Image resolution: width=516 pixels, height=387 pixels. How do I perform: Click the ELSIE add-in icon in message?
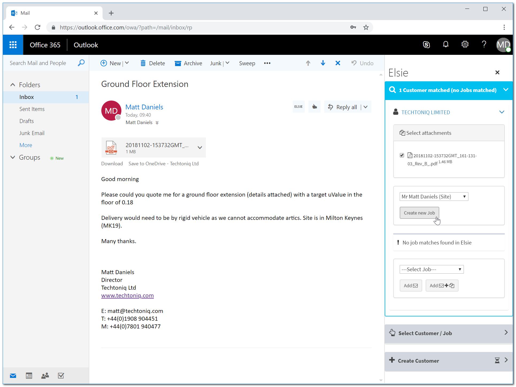298,107
